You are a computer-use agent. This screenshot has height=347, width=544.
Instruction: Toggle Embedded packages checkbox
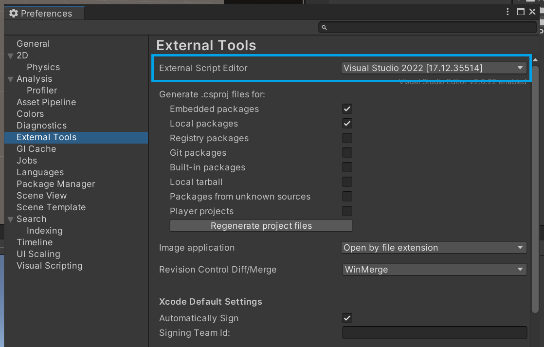(x=347, y=109)
